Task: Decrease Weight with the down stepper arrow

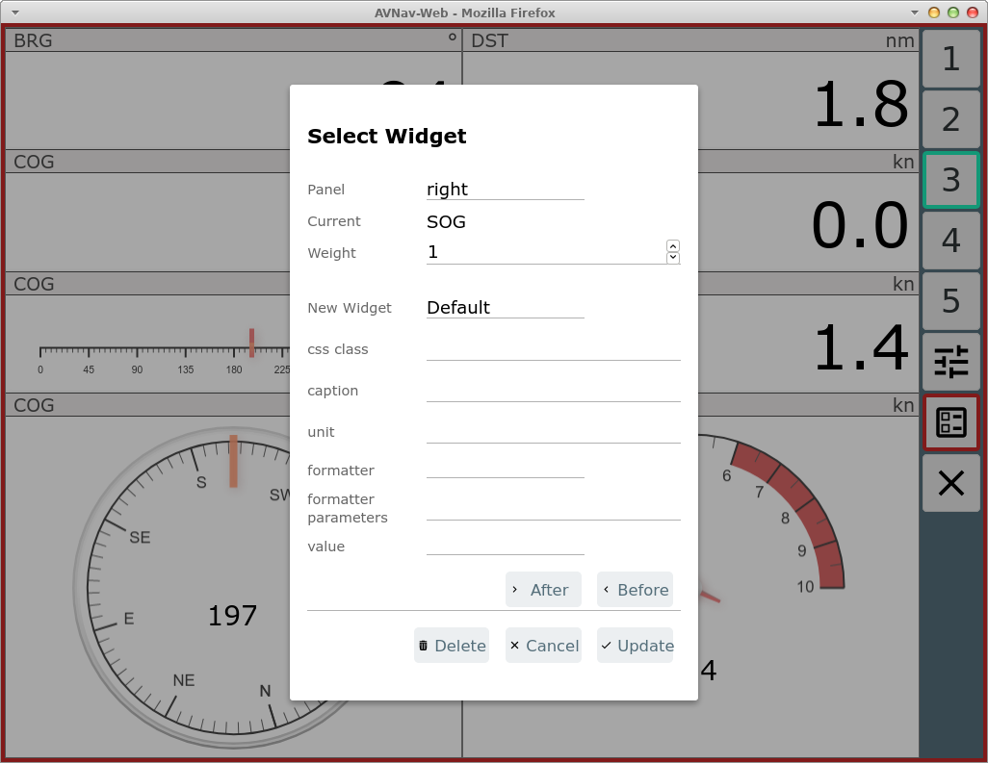Action: (673, 258)
